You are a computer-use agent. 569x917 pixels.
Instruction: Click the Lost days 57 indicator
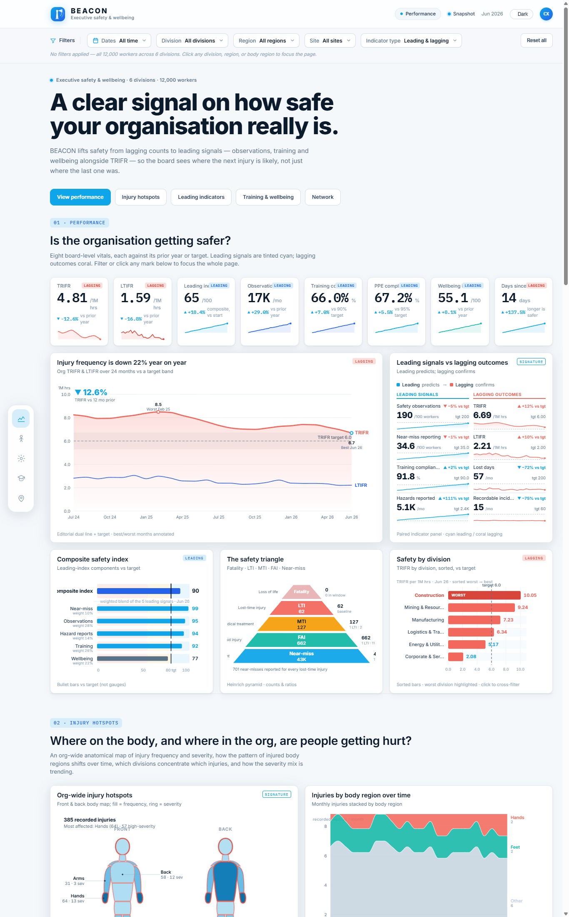(x=509, y=478)
